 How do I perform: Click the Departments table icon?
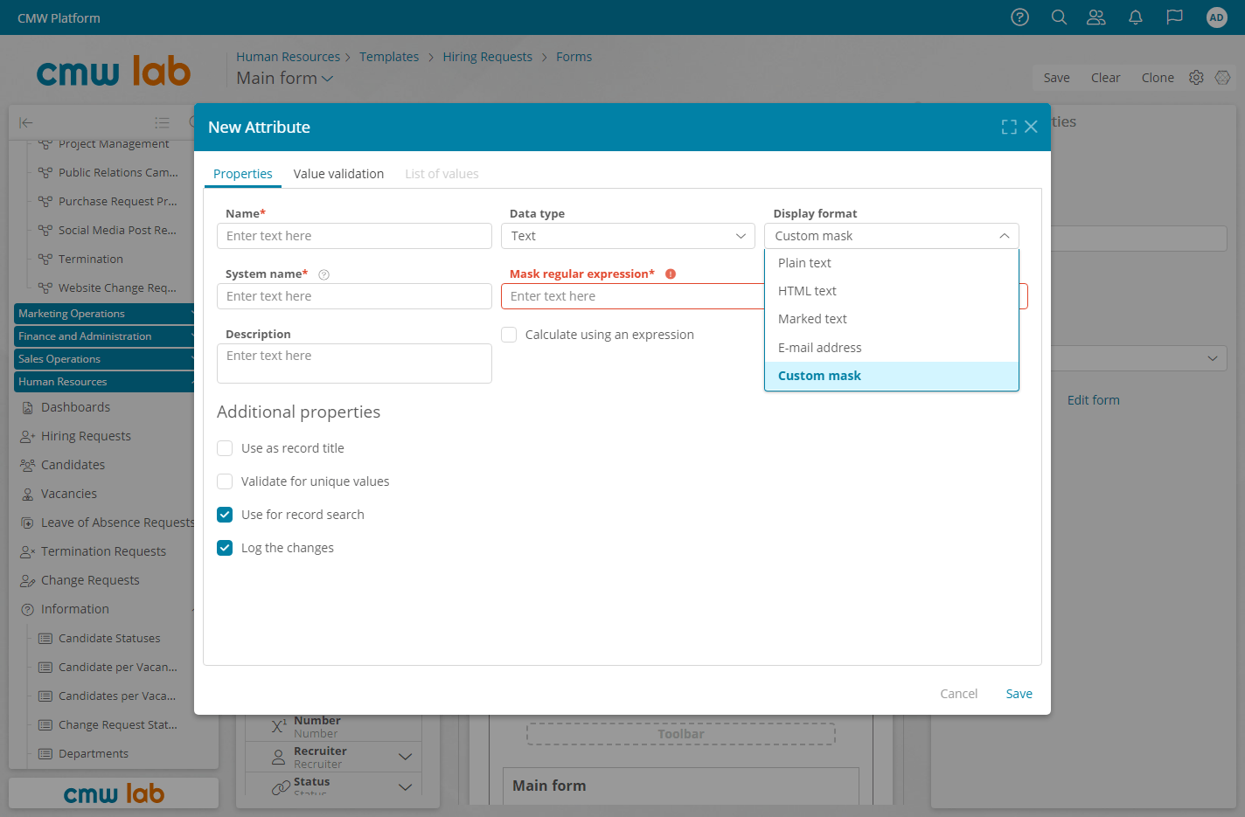pyautogui.click(x=45, y=754)
